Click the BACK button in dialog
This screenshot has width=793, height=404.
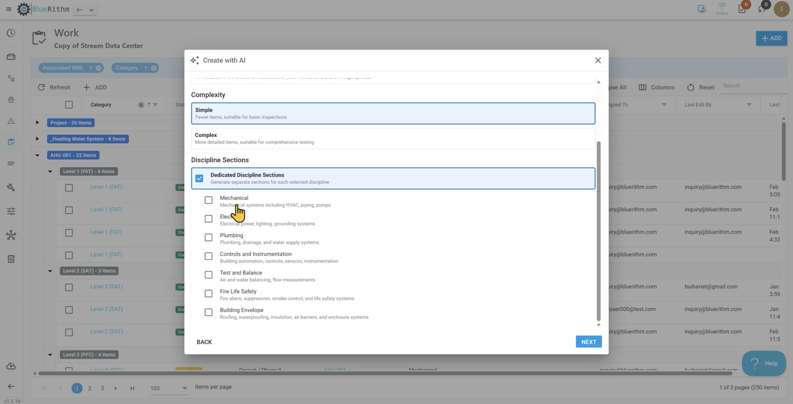click(204, 342)
